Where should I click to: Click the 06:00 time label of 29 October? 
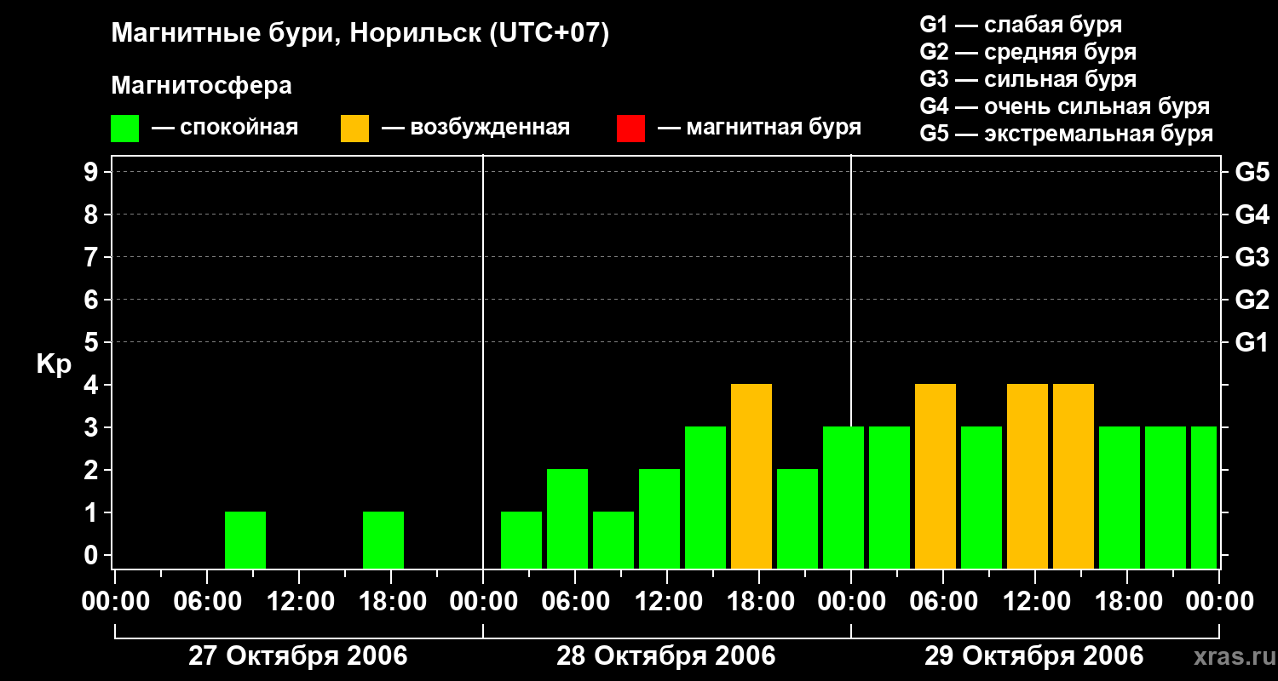coord(942,602)
